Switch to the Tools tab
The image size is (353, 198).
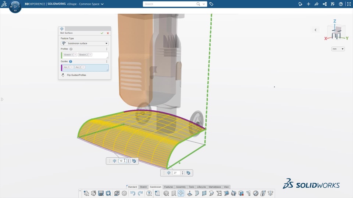click(x=191, y=187)
